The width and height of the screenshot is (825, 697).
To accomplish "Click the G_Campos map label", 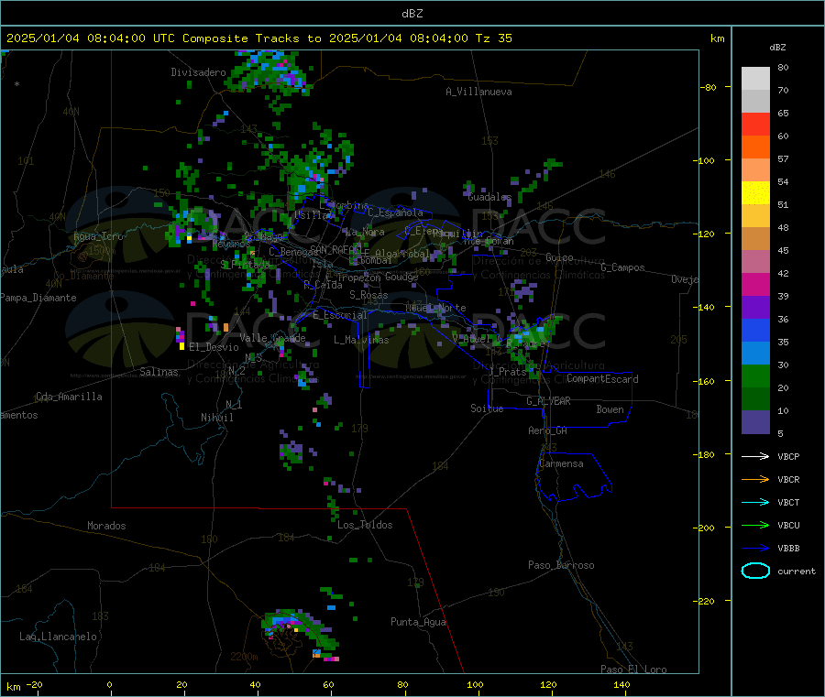I will (x=622, y=267).
